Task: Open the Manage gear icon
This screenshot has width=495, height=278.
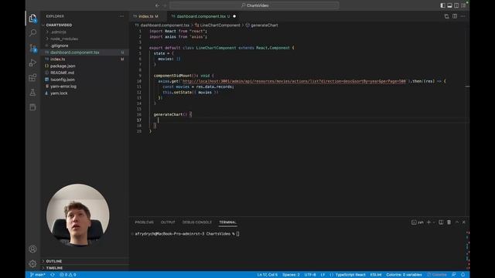Action: point(32,263)
